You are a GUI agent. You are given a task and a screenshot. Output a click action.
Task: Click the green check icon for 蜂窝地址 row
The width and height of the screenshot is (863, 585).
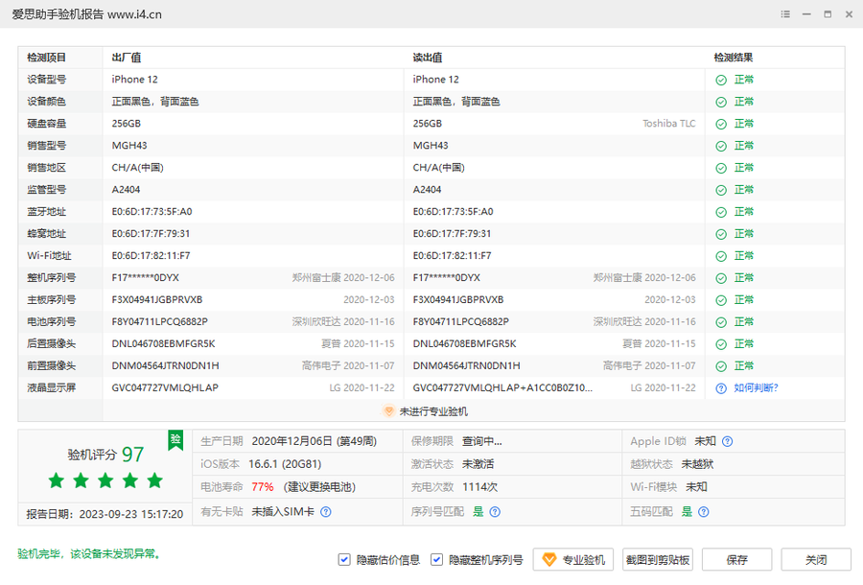[721, 234]
